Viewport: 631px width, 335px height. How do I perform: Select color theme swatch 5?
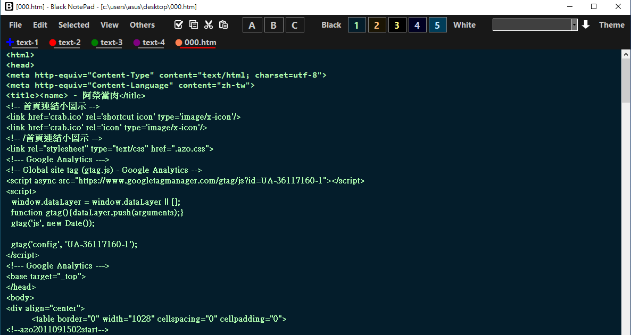coord(437,24)
